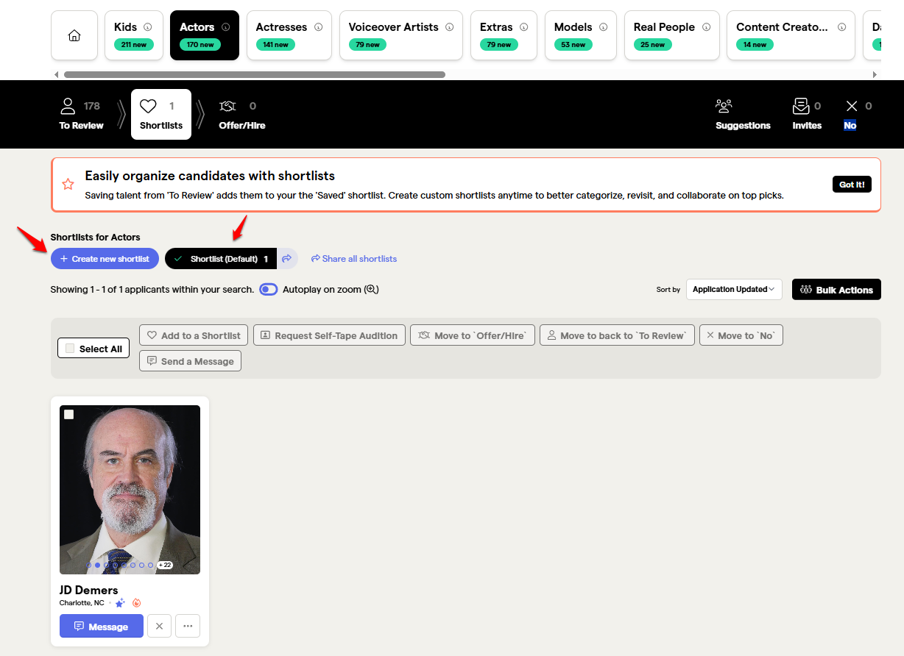Open the Application Updated sort dropdown

pos(733,290)
